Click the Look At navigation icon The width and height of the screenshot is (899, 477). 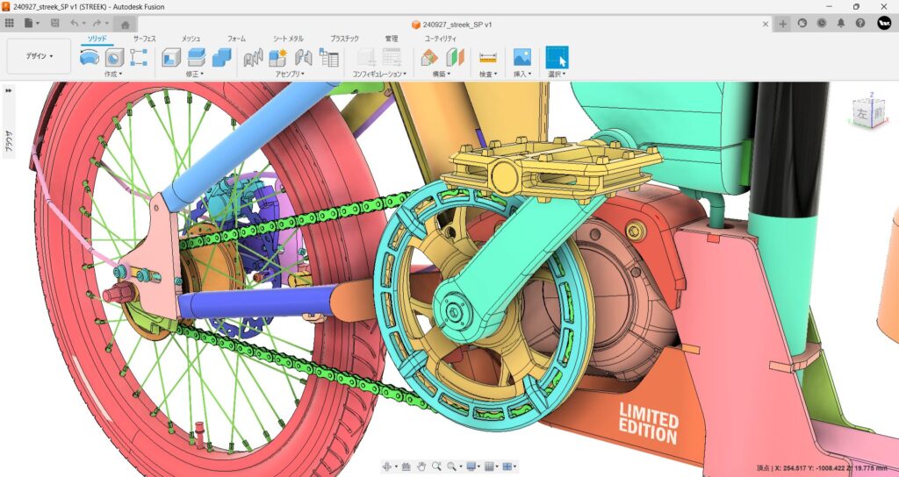[x=406, y=466]
